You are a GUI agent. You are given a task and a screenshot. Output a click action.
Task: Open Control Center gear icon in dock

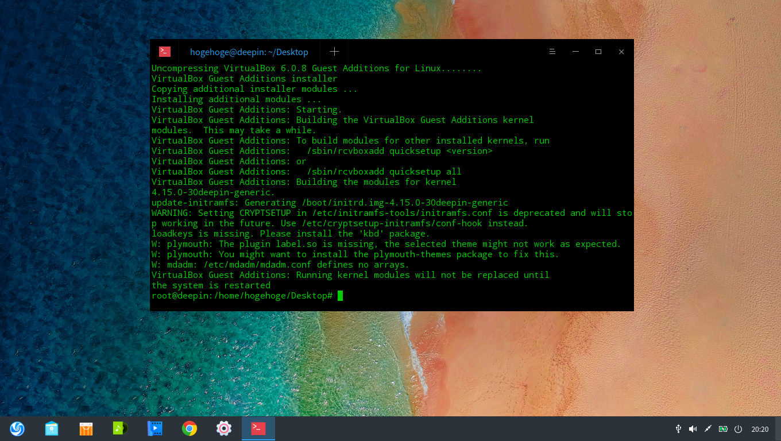[224, 428]
